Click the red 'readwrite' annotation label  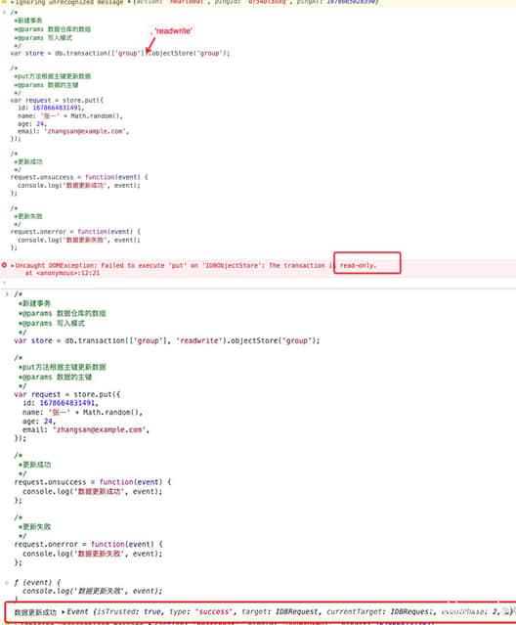pos(173,31)
